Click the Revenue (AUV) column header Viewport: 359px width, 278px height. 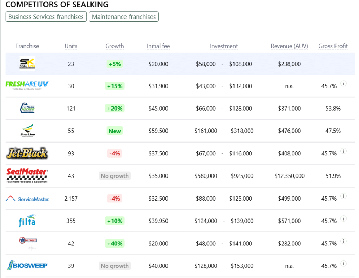pyautogui.click(x=289, y=46)
